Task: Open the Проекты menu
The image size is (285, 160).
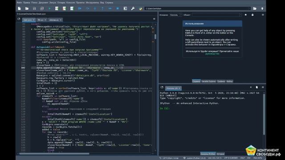Action: pos(80,3)
